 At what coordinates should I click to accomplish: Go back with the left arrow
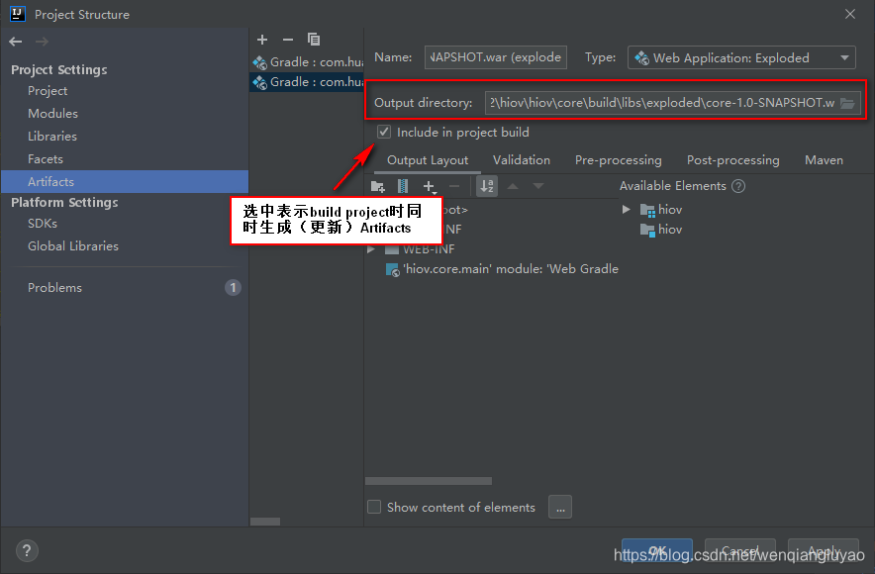click(x=16, y=42)
